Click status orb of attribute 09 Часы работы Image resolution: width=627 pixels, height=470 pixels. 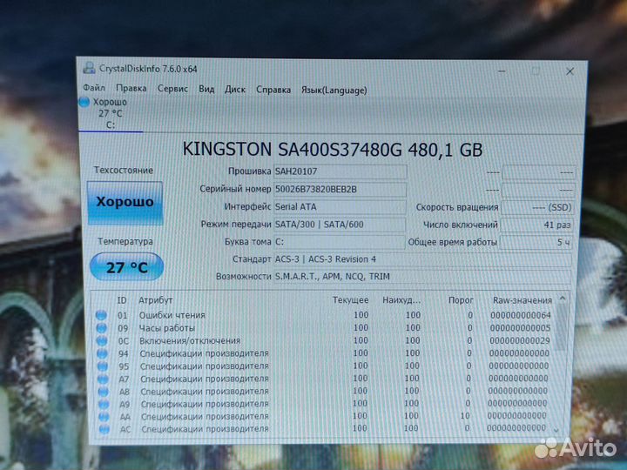[x=102, y=328]
